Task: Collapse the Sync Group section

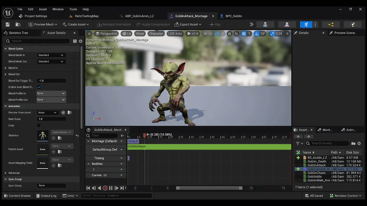Action: (6, 179)
